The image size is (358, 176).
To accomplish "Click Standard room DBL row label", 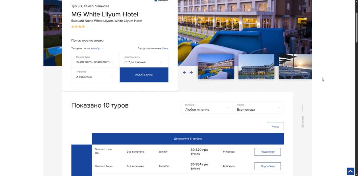I will pos(103,151).
